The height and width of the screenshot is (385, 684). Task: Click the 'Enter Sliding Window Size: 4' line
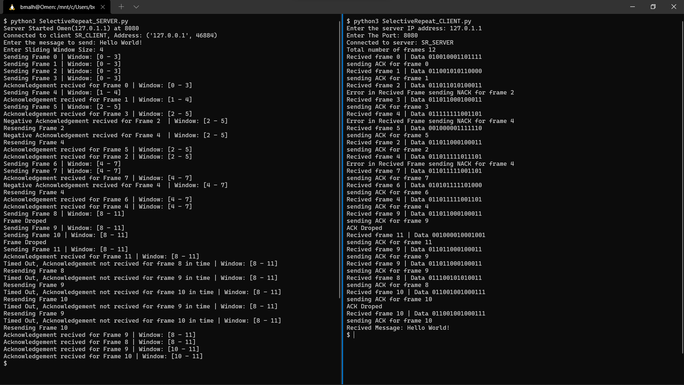53,50
